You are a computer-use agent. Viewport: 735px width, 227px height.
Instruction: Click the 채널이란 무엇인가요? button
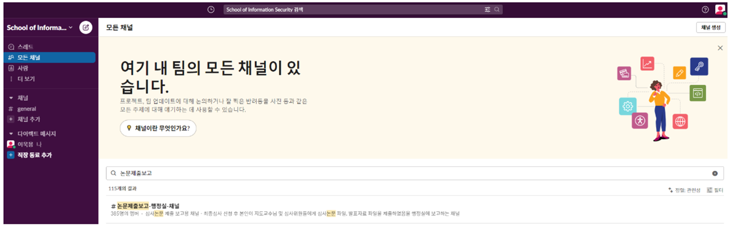point(158,128)
